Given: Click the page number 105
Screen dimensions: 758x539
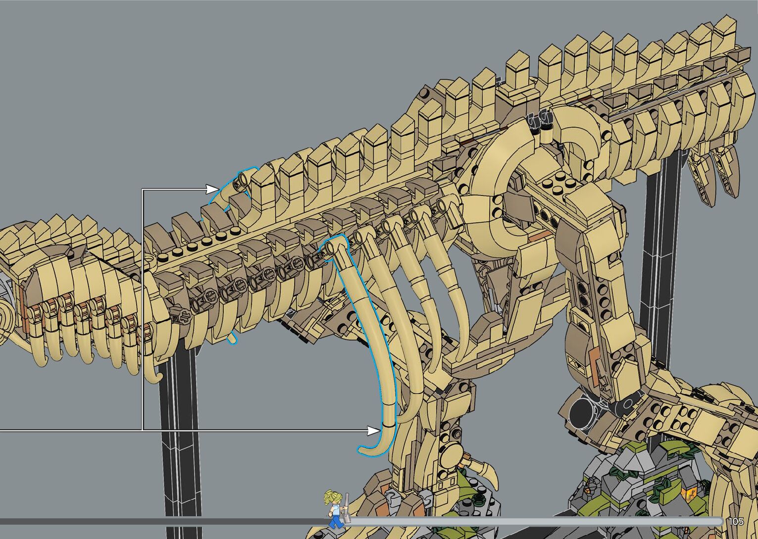Looking at the screenshot, I should coord(736,521).
